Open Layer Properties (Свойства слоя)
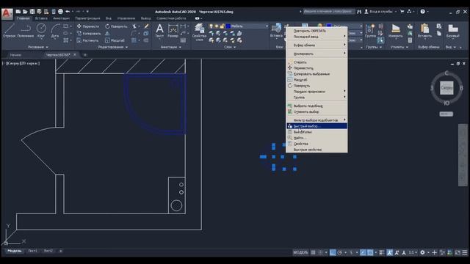 click(199, 32)
